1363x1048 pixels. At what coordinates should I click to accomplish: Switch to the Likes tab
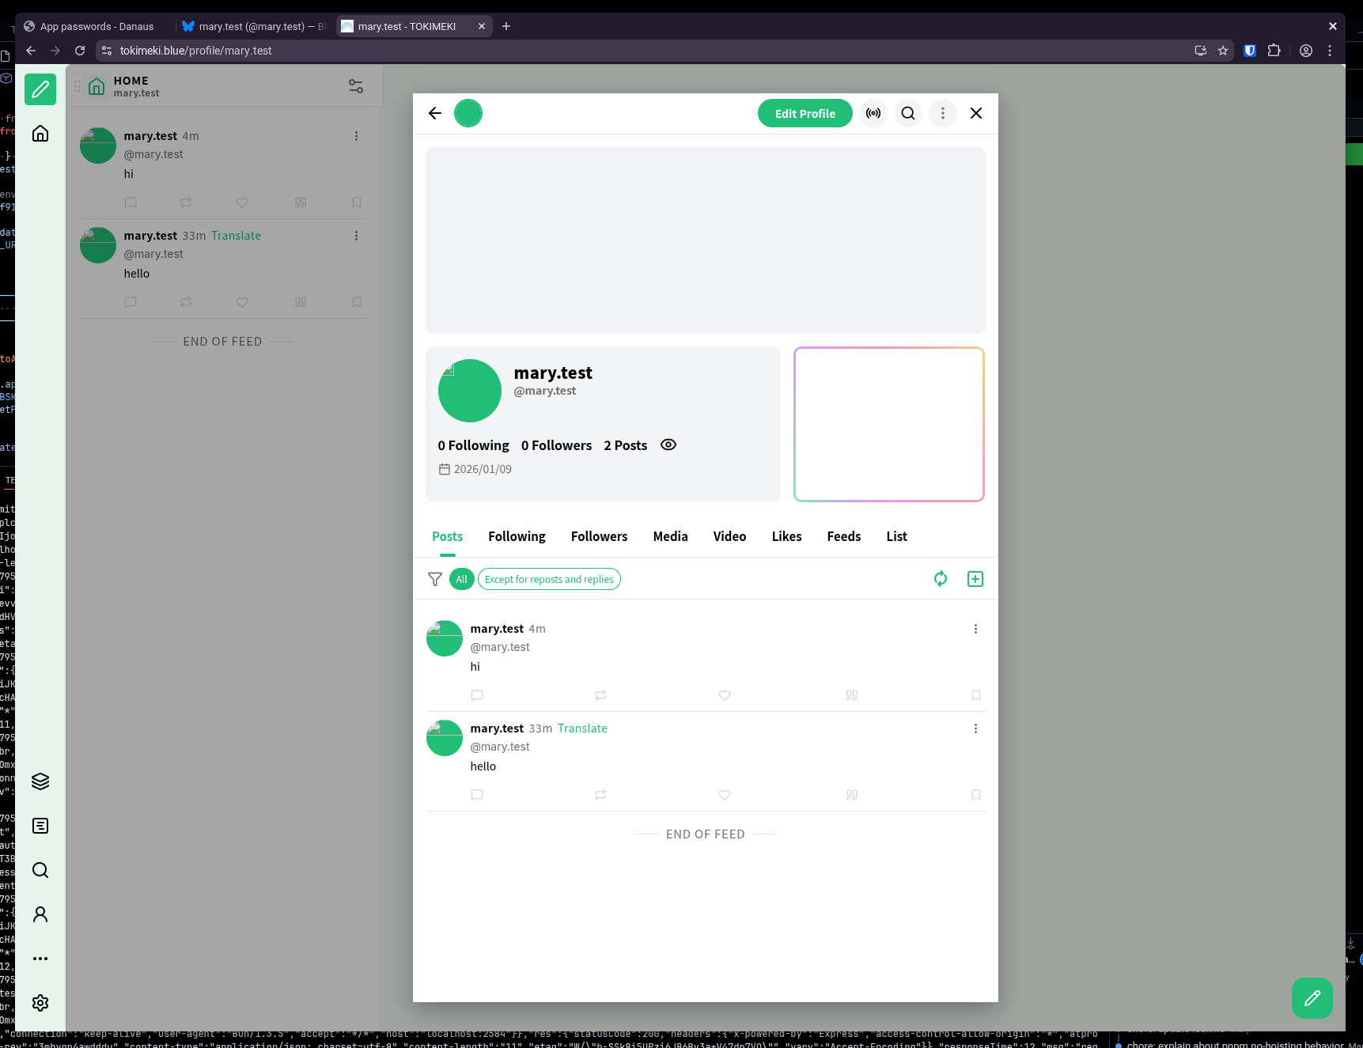point(786,536)
